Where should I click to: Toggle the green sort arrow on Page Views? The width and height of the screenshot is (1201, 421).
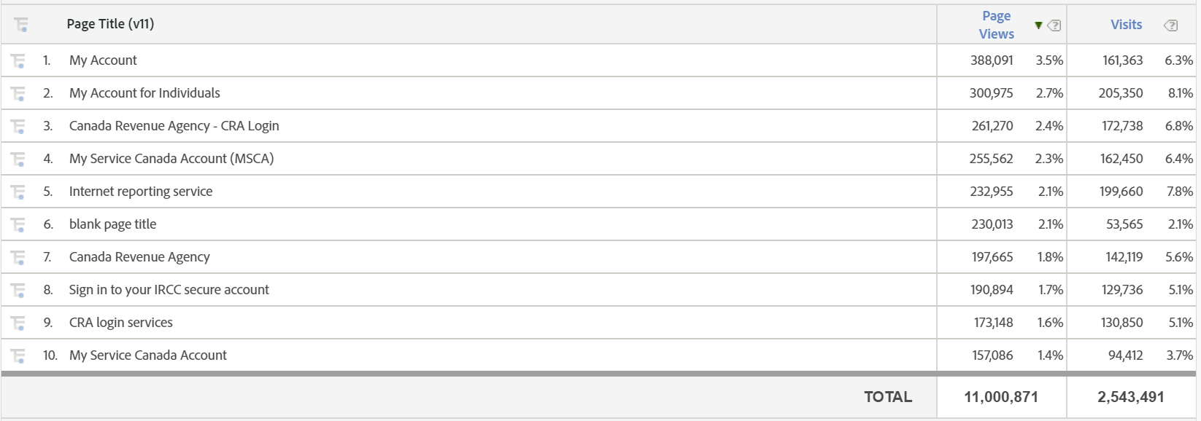tap(1038, 25)
